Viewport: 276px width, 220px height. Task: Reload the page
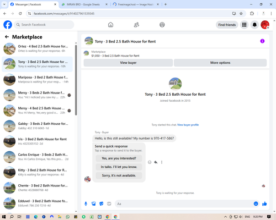(x=20, y=14)
